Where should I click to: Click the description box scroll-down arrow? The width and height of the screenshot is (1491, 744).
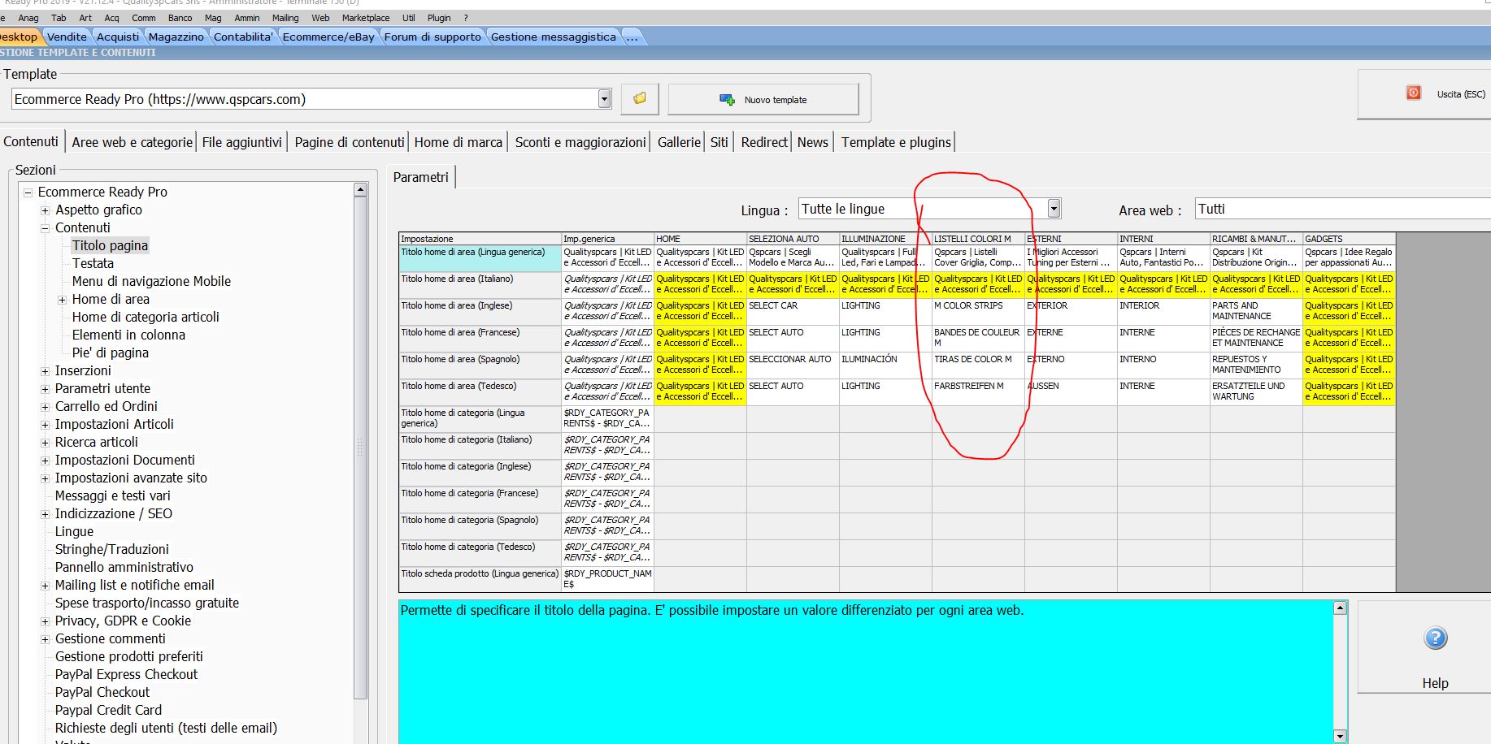click(1341, 736)
